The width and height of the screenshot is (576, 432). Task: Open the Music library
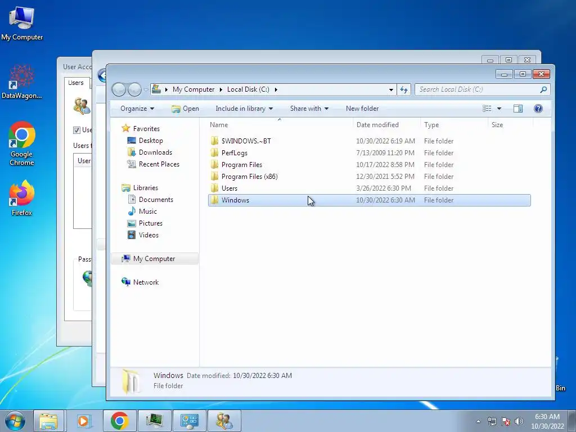[148, 211]
